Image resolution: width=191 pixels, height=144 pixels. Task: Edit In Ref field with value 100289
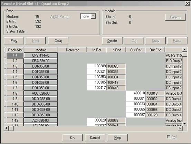click(x=96, y=66)
